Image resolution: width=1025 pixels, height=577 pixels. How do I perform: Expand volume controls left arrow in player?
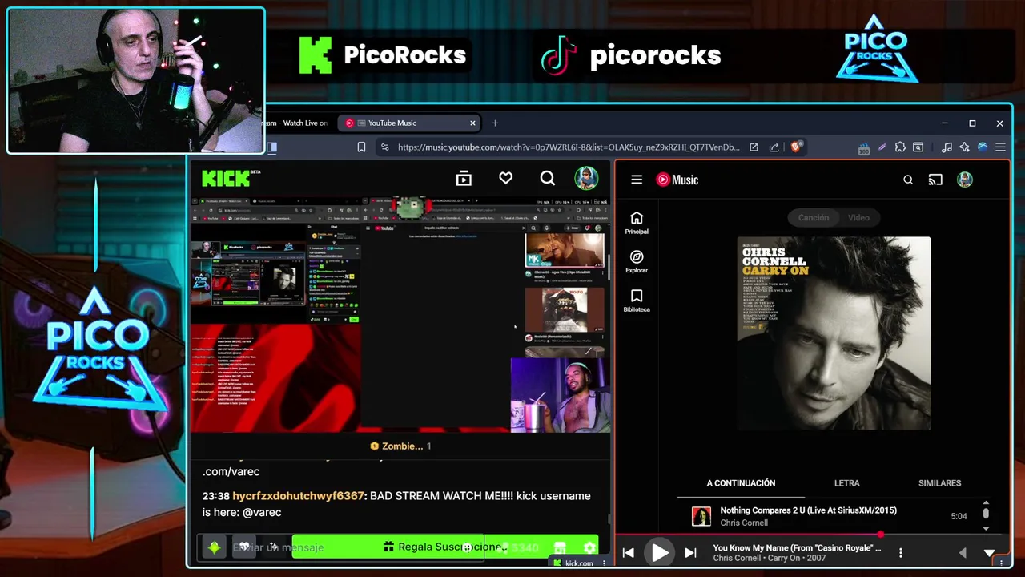pyautogui.click(x=963, y=553)
